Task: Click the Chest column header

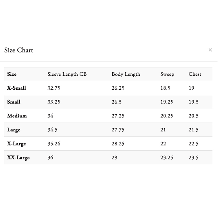Action: (195, 74)
